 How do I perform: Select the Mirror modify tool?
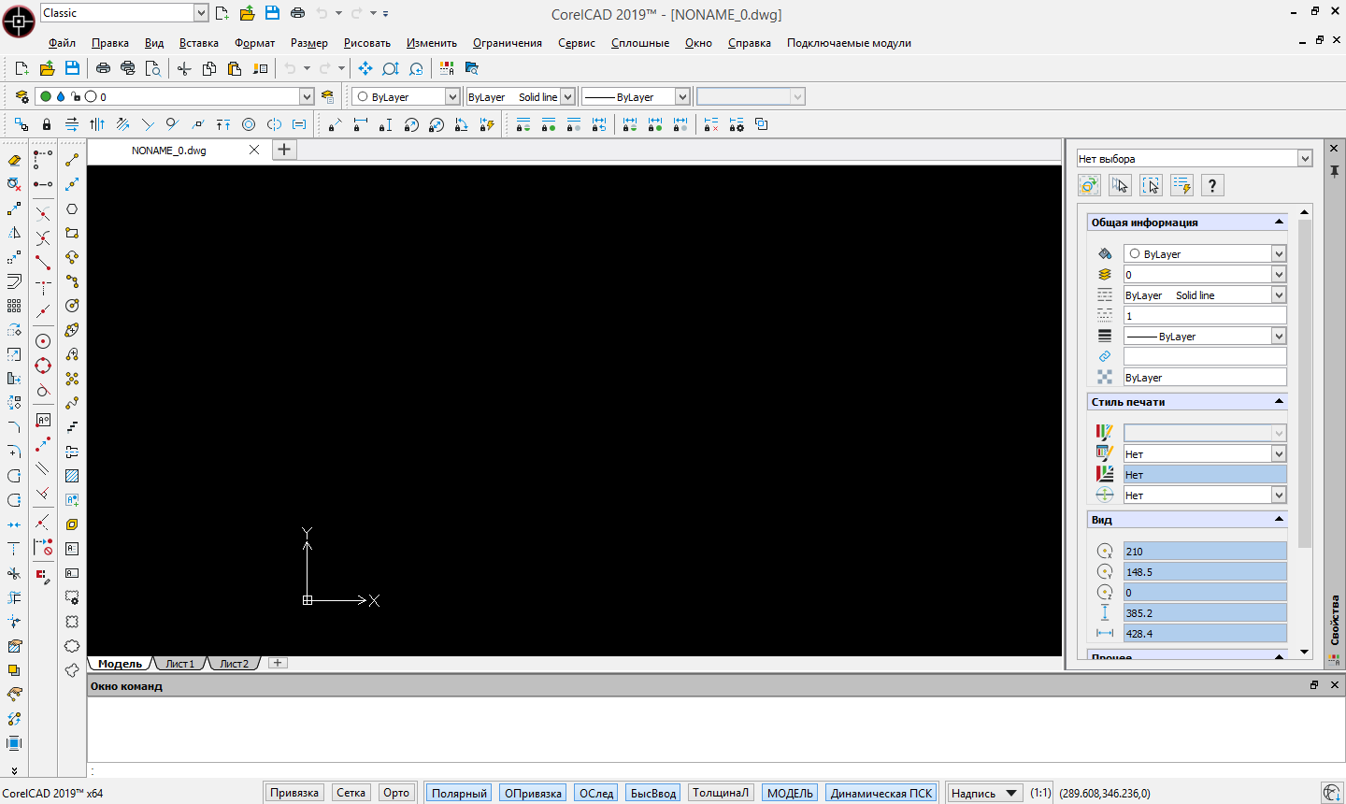pyautogui.click(x=14, y=233)
